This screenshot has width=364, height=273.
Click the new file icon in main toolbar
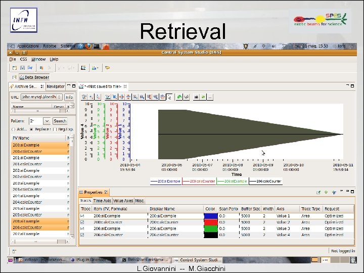[15, 68]
